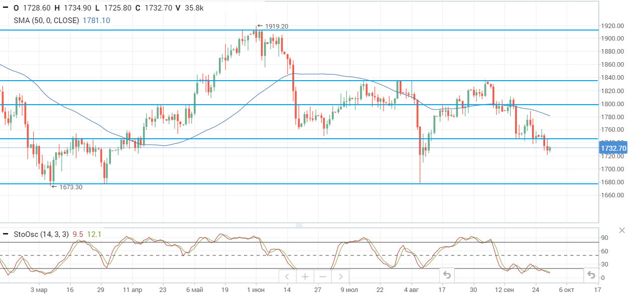The image size is (628, 296).
Task: Click the SMA value 1781.10
Action: click(96, 21)
